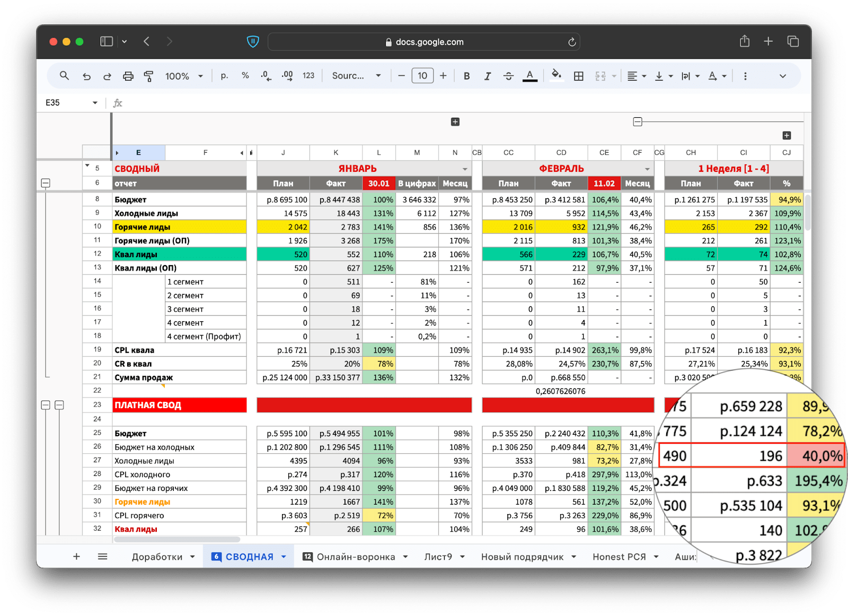Increase font size with plus button

click(x=443, y=76)
